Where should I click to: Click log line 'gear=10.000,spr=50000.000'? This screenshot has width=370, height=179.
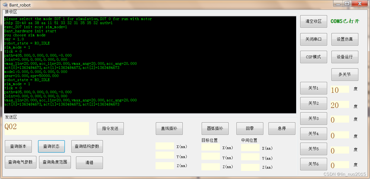[31, 76]
